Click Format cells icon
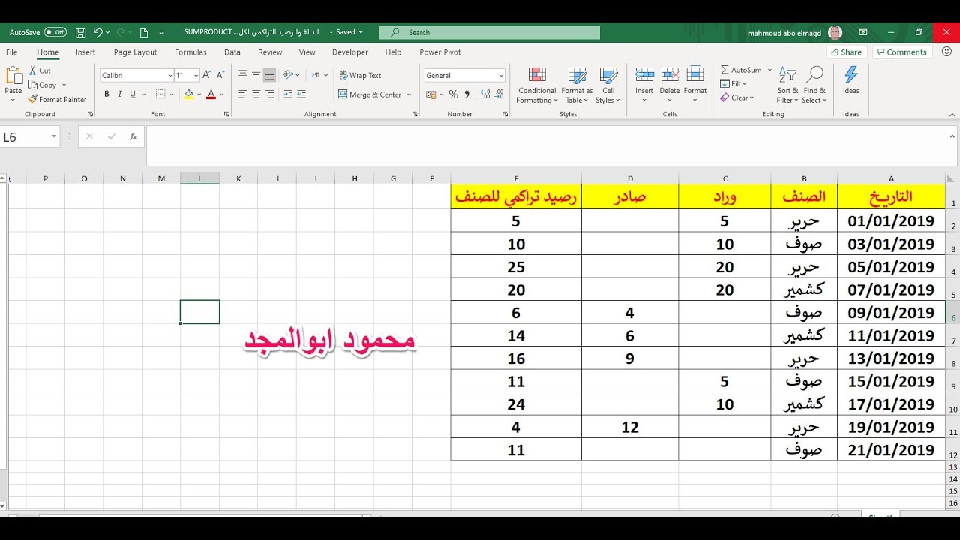 695,74
